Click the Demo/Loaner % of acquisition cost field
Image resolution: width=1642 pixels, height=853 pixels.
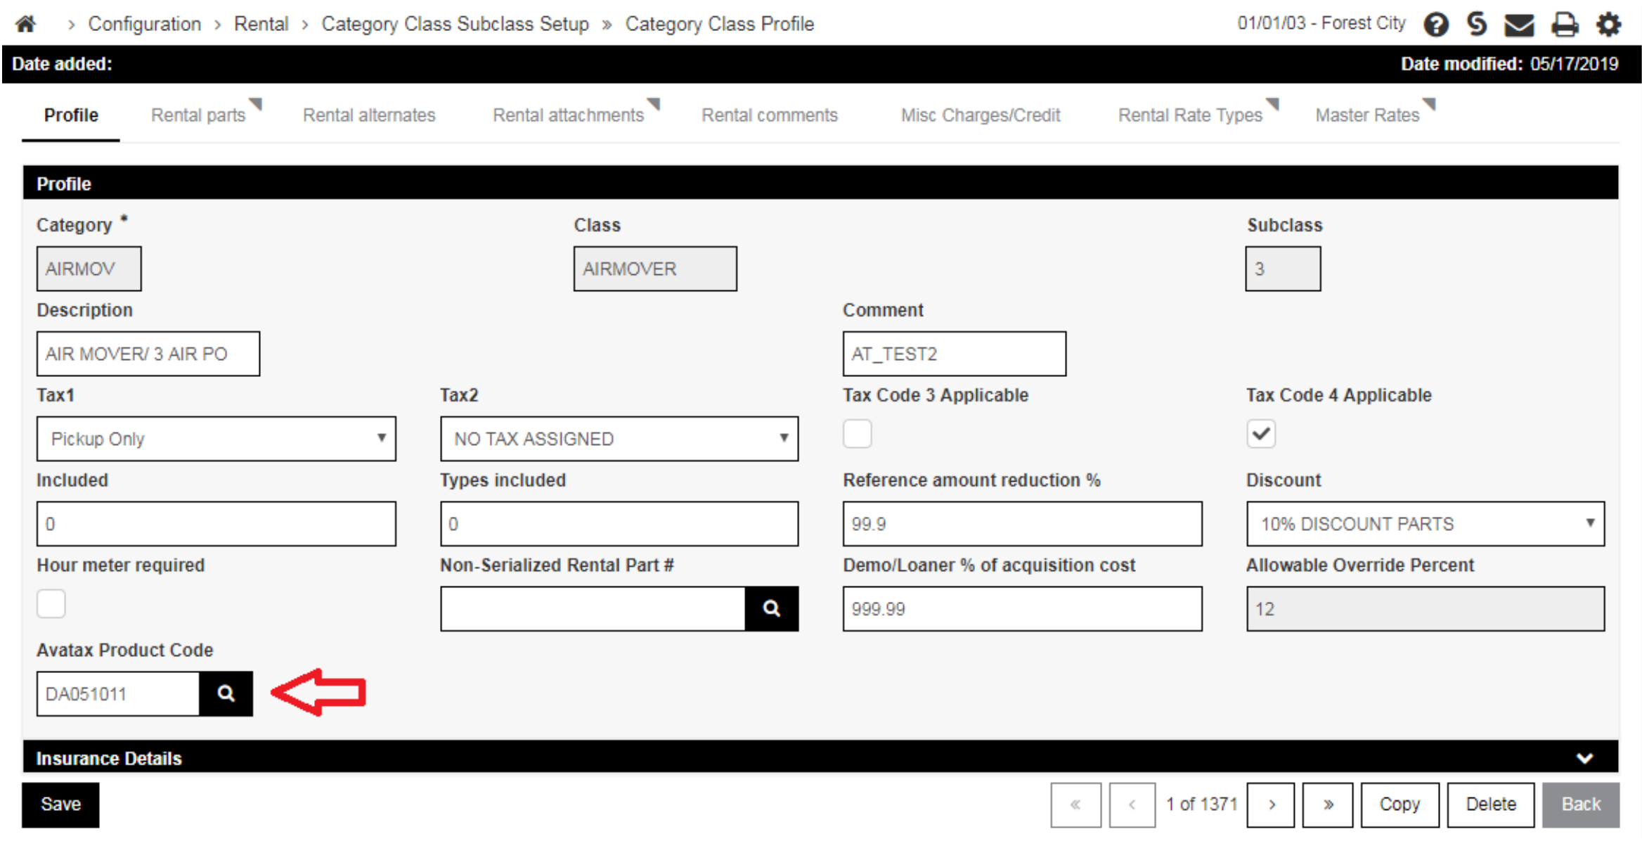[1023, 609]
